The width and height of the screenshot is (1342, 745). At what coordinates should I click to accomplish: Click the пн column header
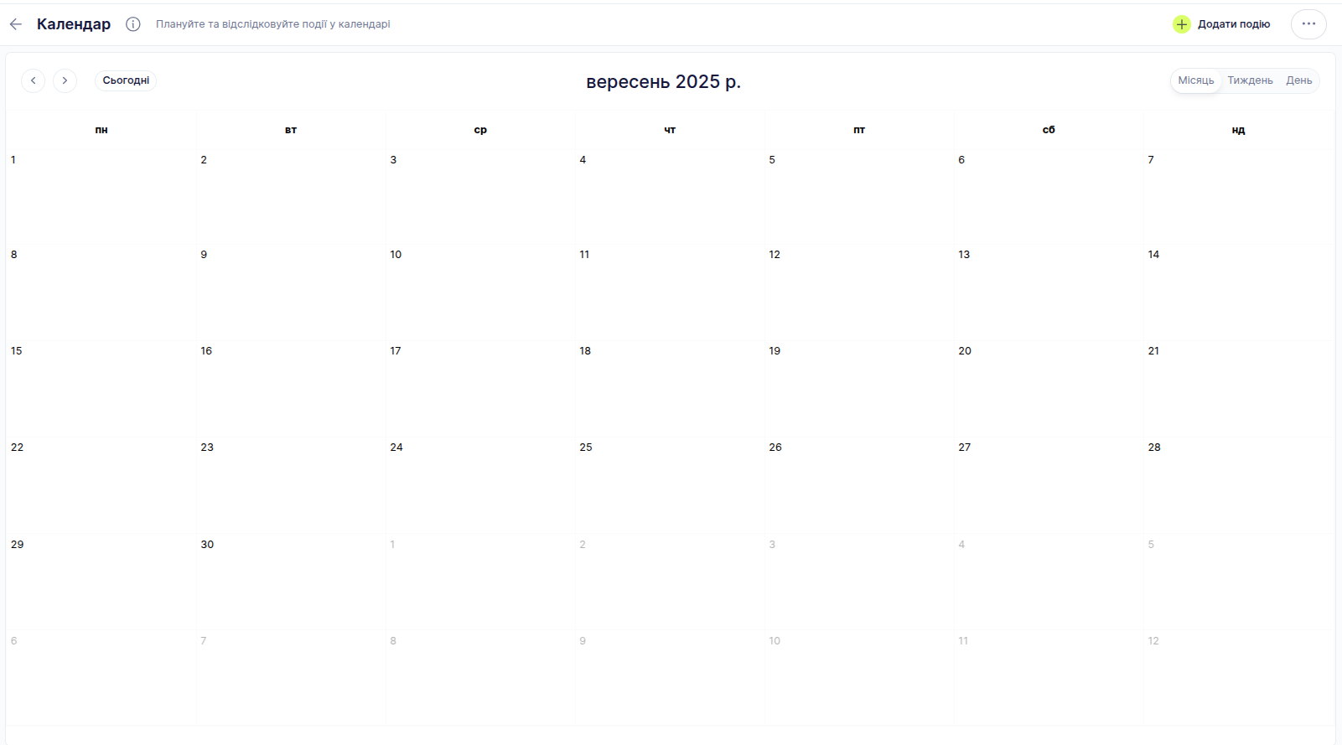point(101,130)
